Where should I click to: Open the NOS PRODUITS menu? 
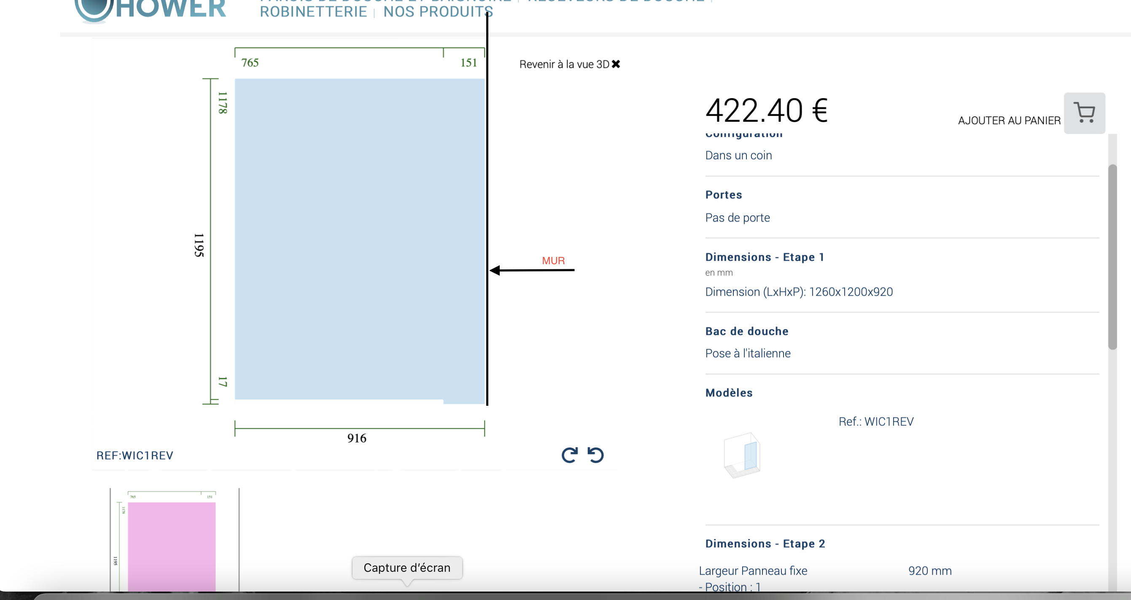pyautogui.click(x=438, y=12)
